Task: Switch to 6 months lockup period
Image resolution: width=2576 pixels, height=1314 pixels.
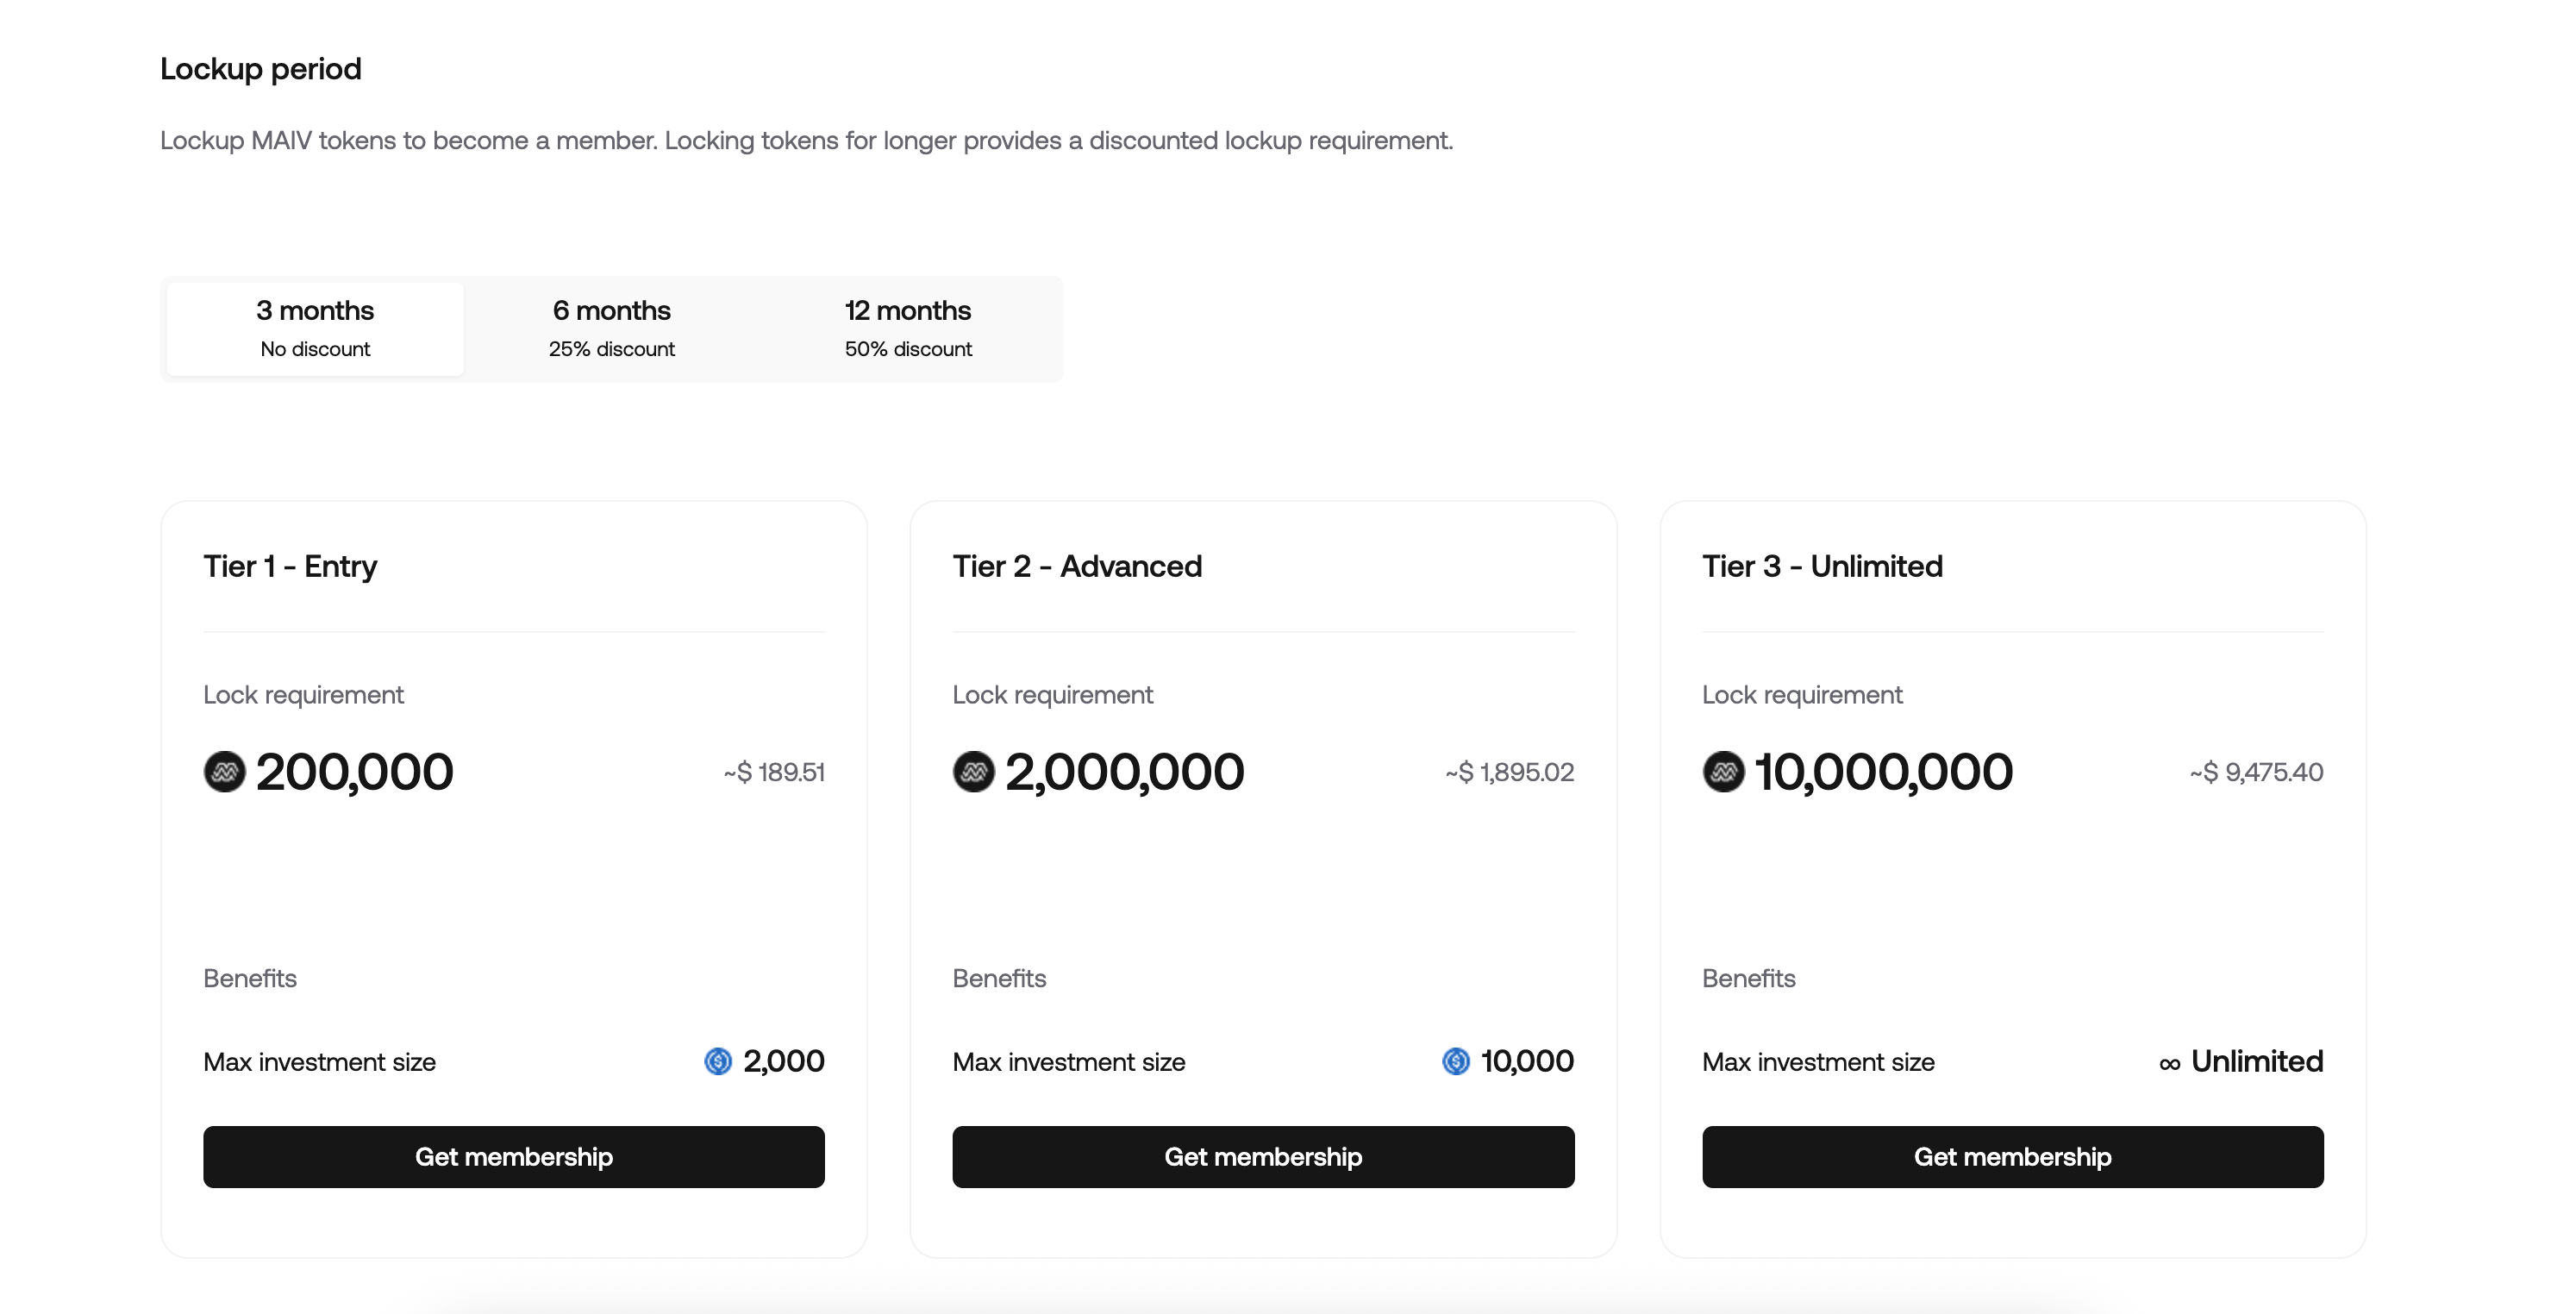Action: (611, 329)
